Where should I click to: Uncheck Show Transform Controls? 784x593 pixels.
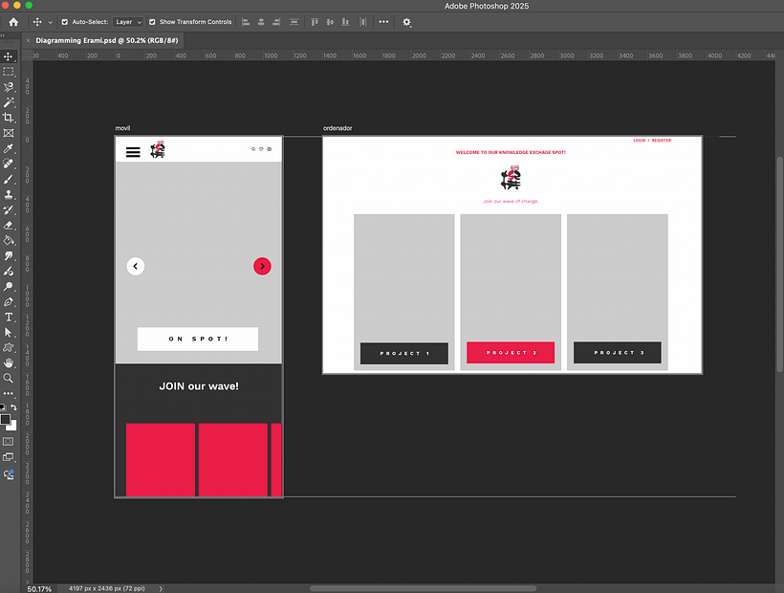(153, 21)
